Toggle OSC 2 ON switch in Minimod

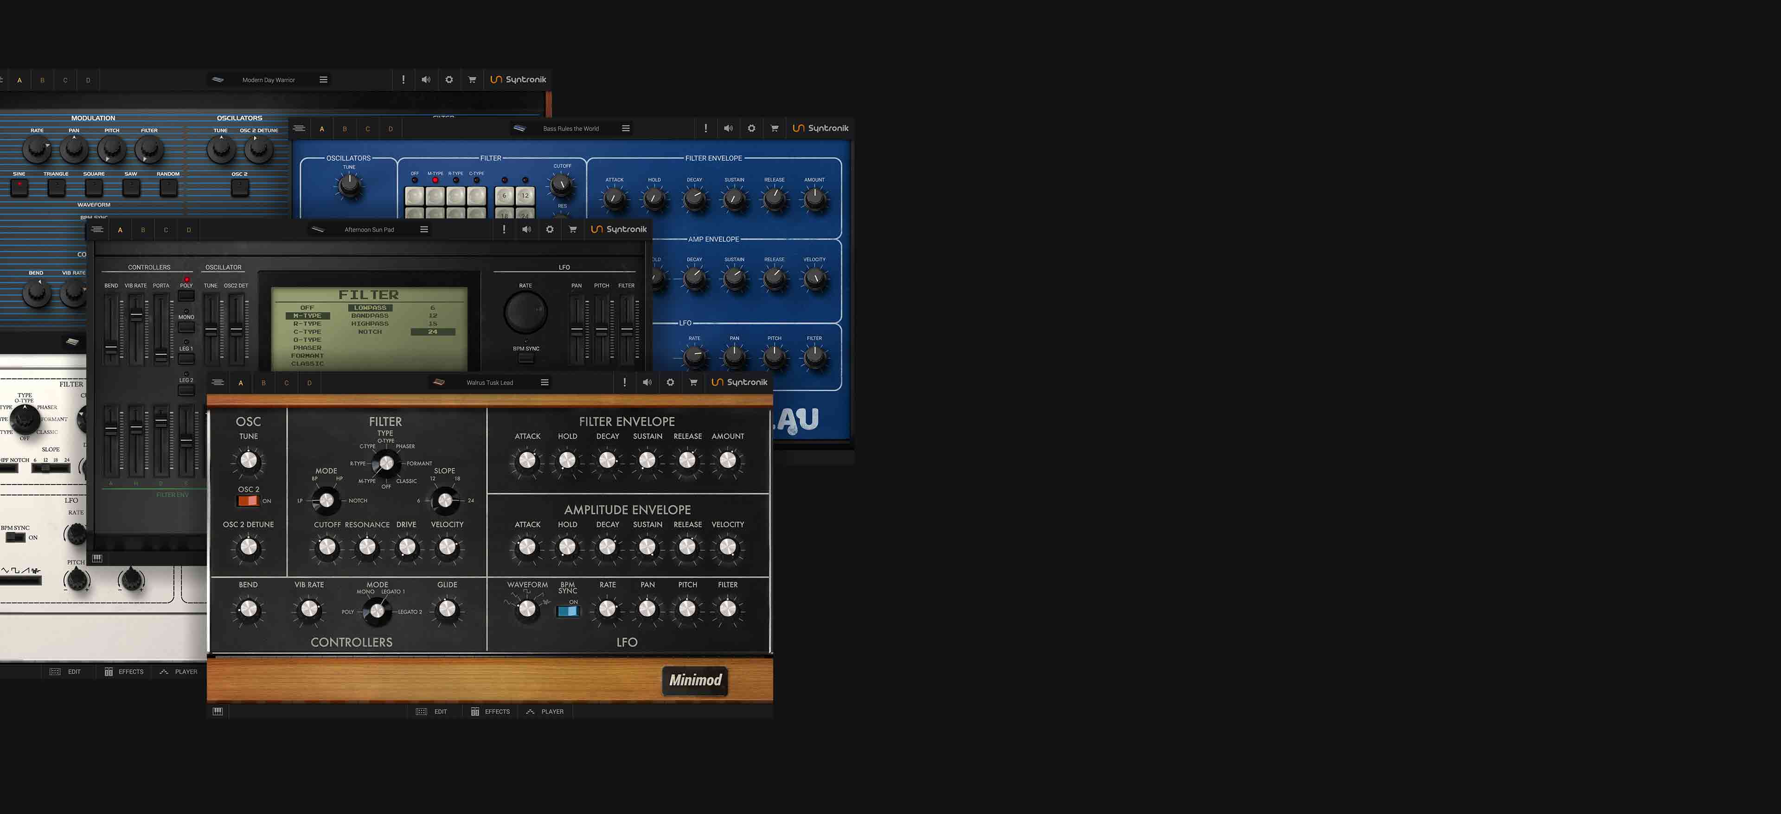[x=248, y=501]
